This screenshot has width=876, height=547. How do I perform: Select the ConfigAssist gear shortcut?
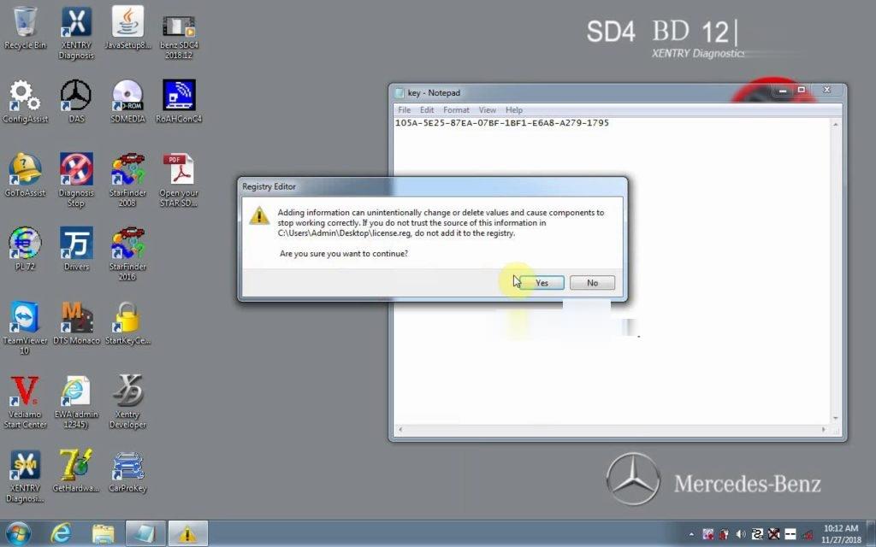coord(25,102)
